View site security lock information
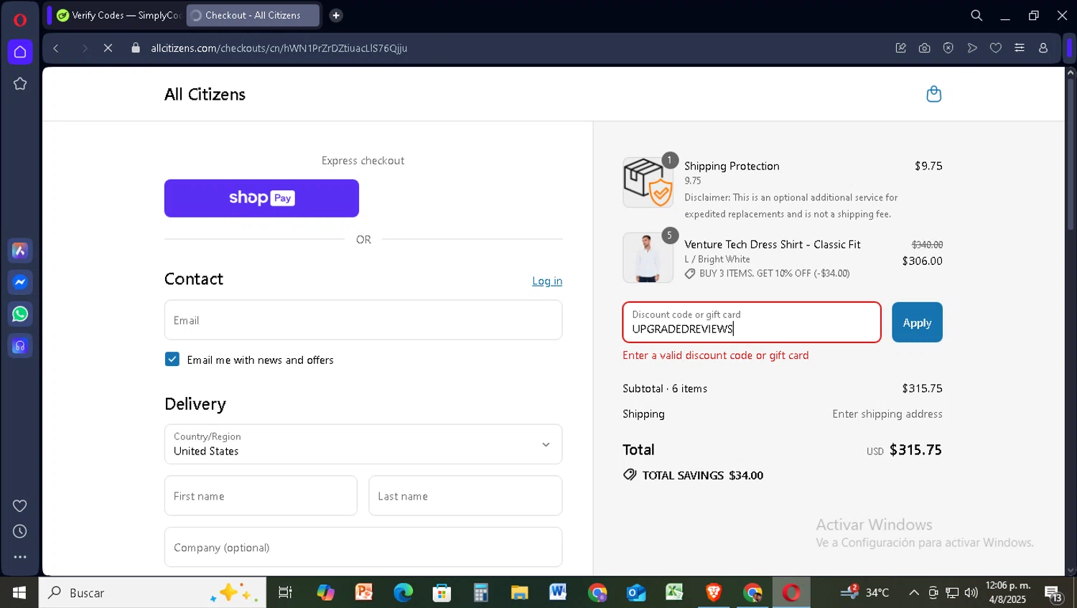This screenshot has height=608, width=1077. [136, 48]
